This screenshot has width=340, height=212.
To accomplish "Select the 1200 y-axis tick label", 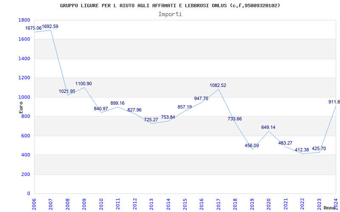I will coord(24,78).
